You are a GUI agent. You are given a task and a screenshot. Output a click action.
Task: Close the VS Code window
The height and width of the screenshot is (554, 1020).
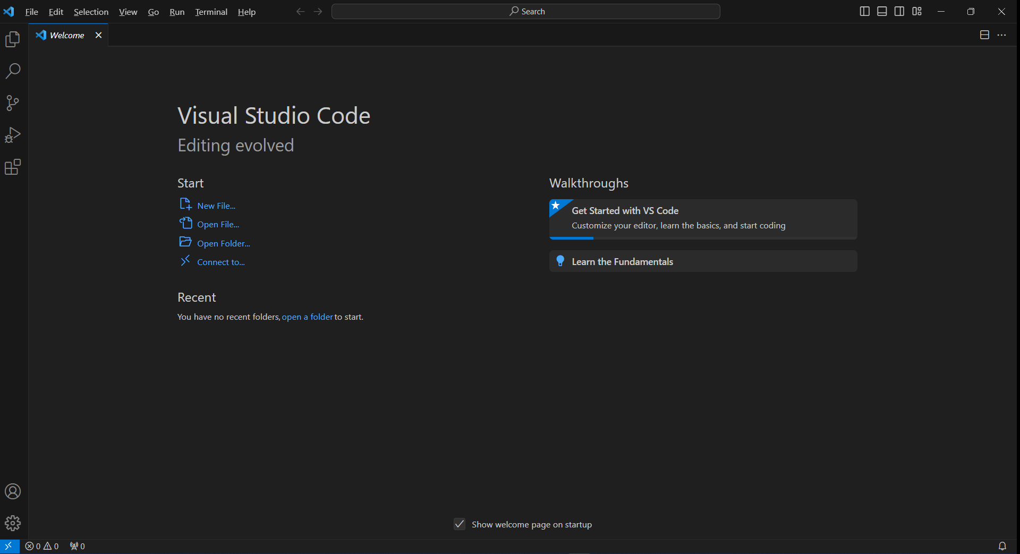(x=1001, y=11)
